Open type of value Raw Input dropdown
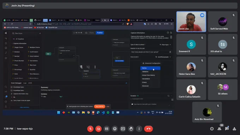 point(165,45)
